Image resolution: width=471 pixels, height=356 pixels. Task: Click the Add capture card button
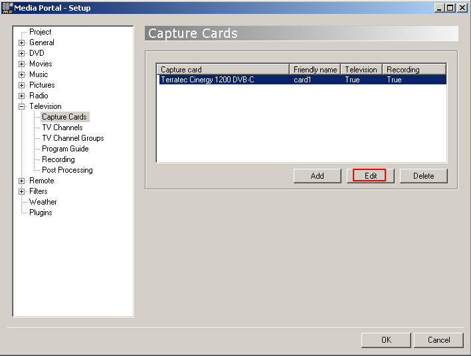[317, 176]
